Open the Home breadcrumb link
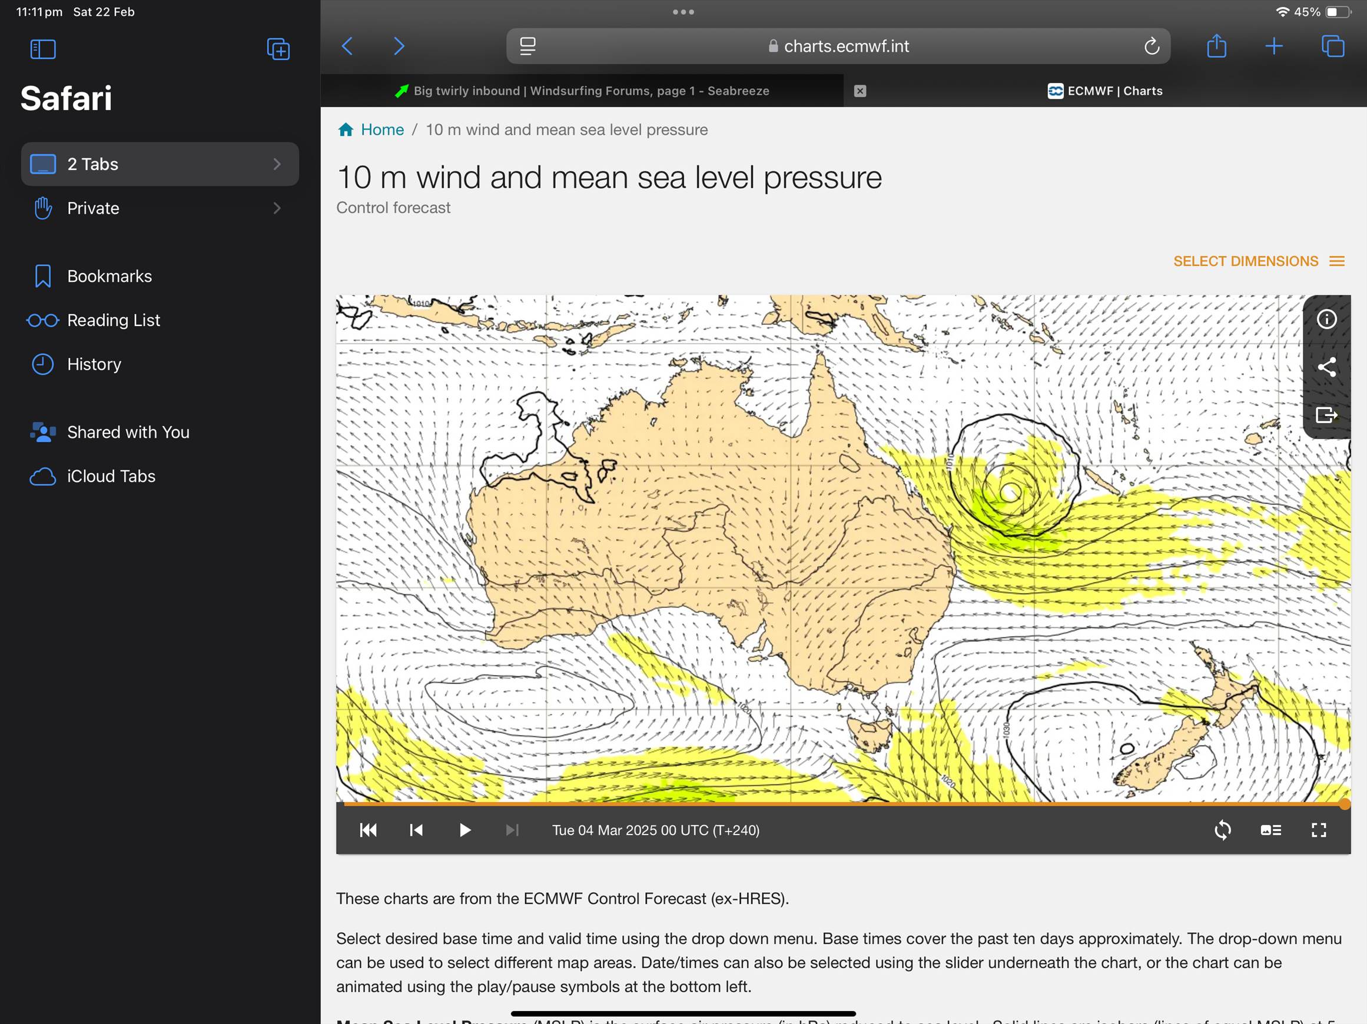The width and height of the screenshot is (1367, 1024). (381, 129)
